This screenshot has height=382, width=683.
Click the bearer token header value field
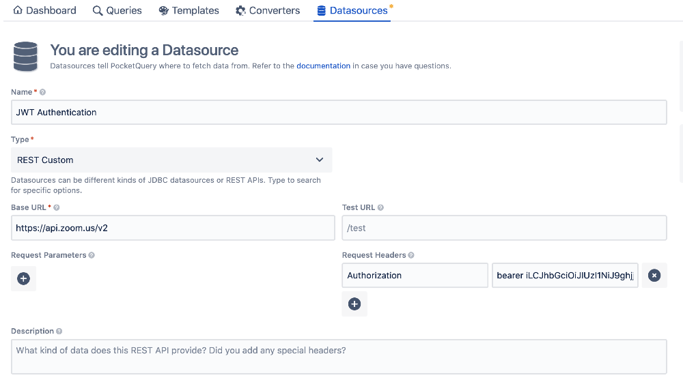(565, 276)
